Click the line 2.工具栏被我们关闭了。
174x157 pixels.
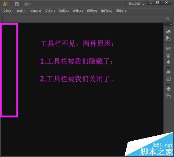coord(77,79)
